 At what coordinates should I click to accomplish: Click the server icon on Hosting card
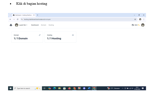(73, 35)
